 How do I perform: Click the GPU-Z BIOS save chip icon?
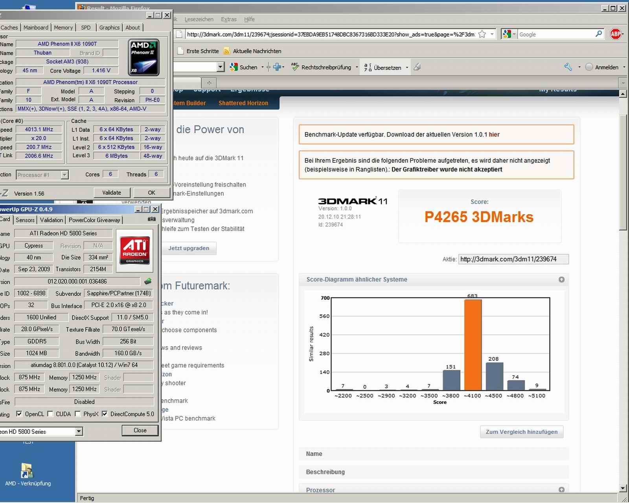pos(148,281)
